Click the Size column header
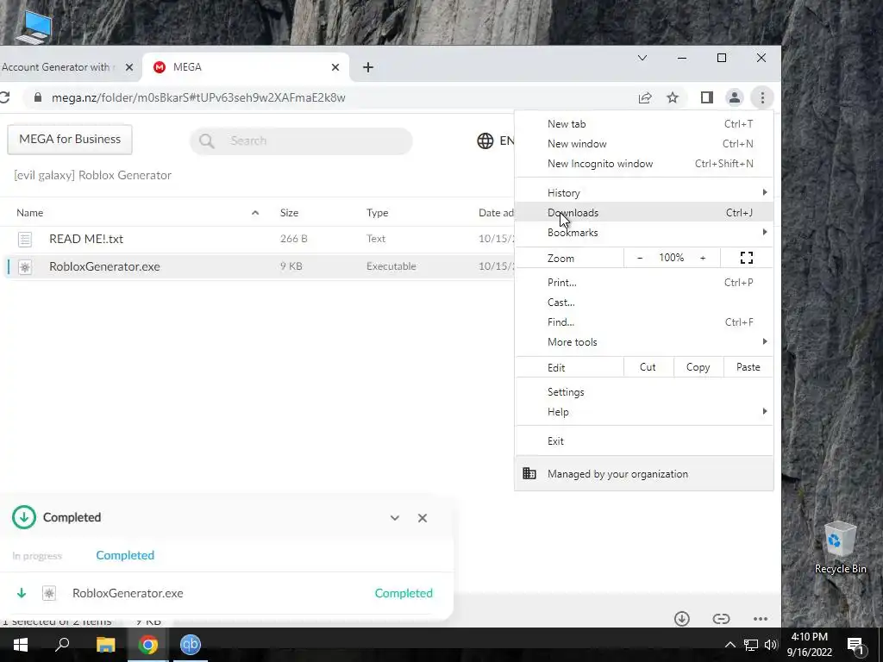The height and width of the screenshot is (662, 883). tap(289, 213)
